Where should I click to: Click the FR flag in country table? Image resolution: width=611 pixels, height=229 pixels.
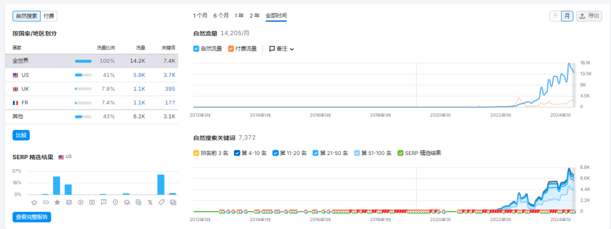pos(15,103)
